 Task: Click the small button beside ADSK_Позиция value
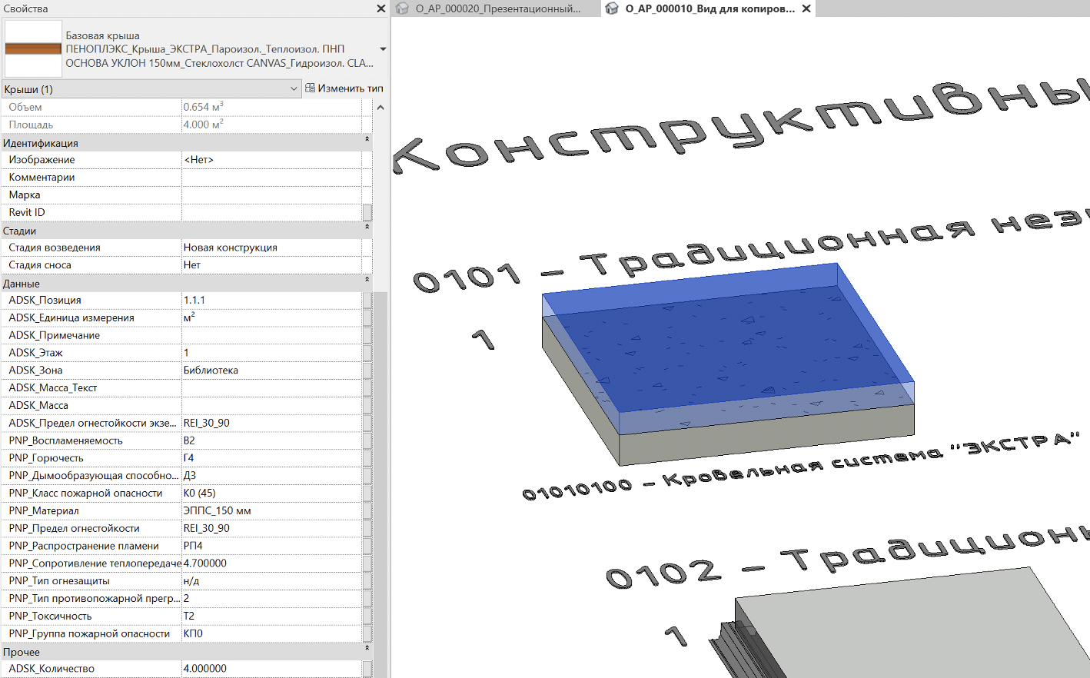coord(367,300)
